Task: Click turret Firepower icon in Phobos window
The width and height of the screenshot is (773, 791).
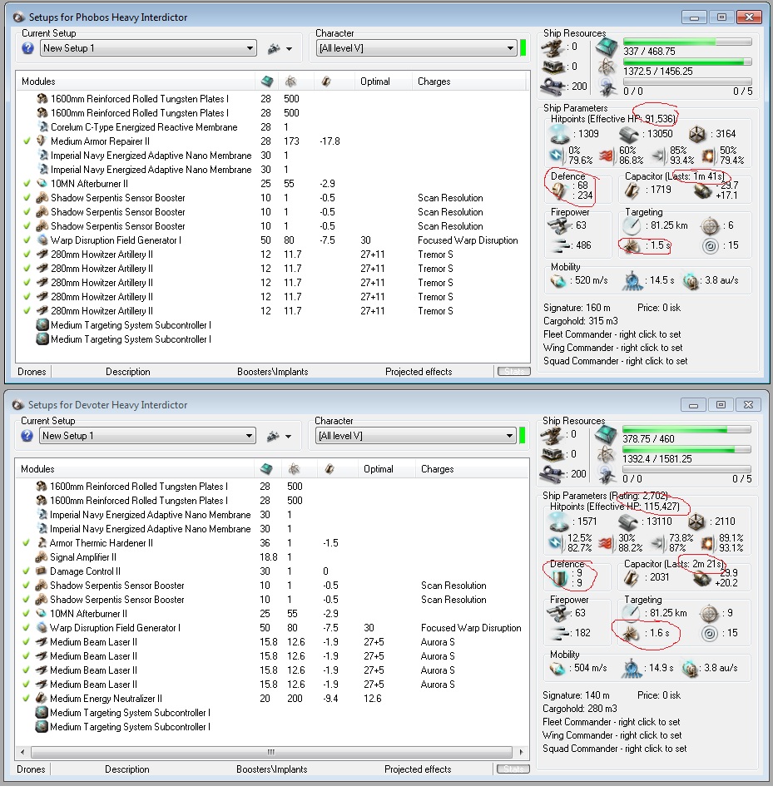Action: tap(559, 226)
